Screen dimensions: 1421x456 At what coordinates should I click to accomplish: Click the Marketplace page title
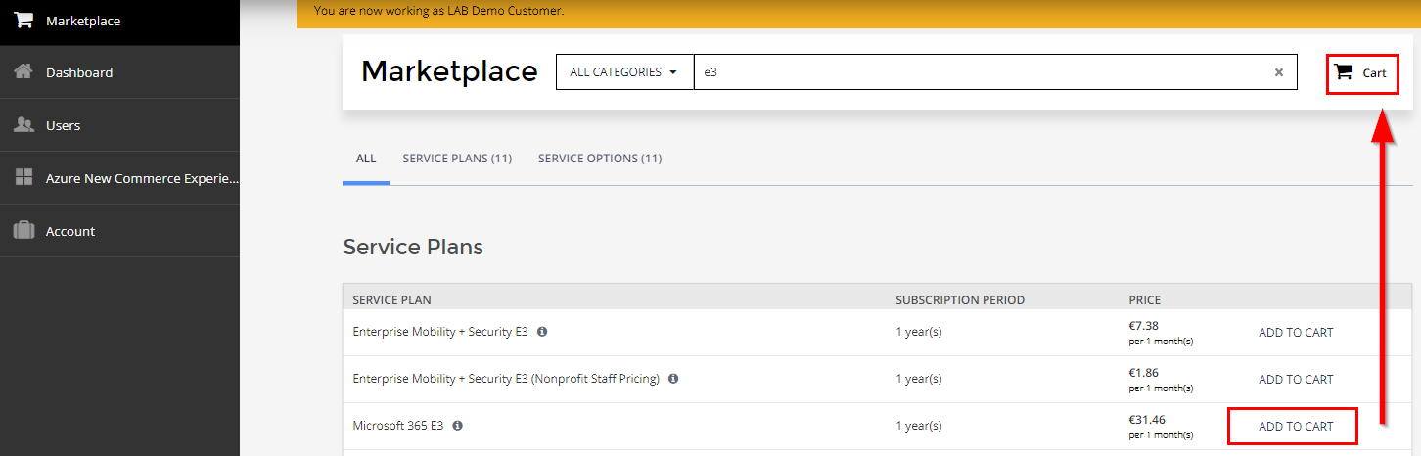click(x=449, y=71)
